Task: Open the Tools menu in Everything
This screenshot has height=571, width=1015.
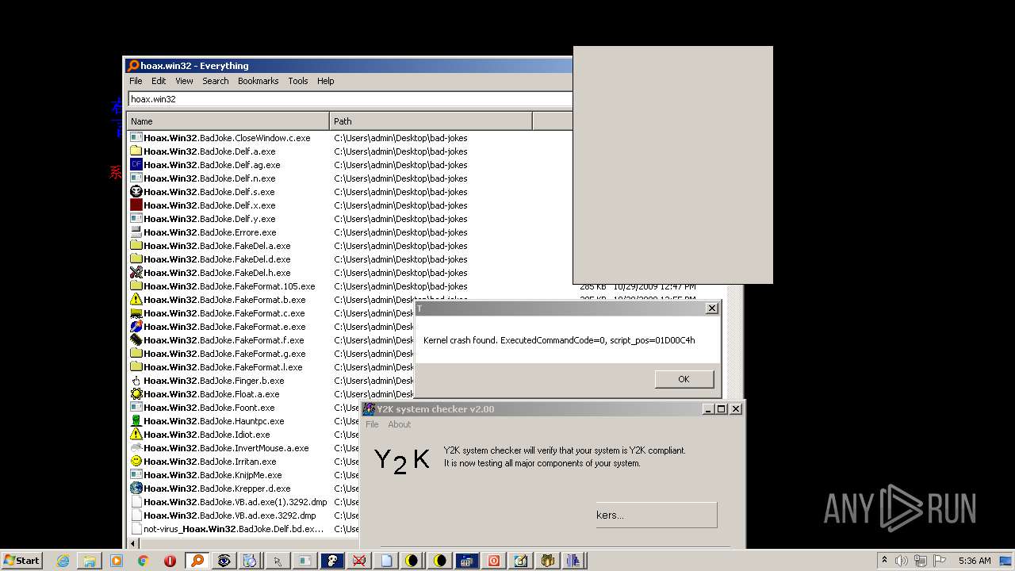Action: click(297, 81)
